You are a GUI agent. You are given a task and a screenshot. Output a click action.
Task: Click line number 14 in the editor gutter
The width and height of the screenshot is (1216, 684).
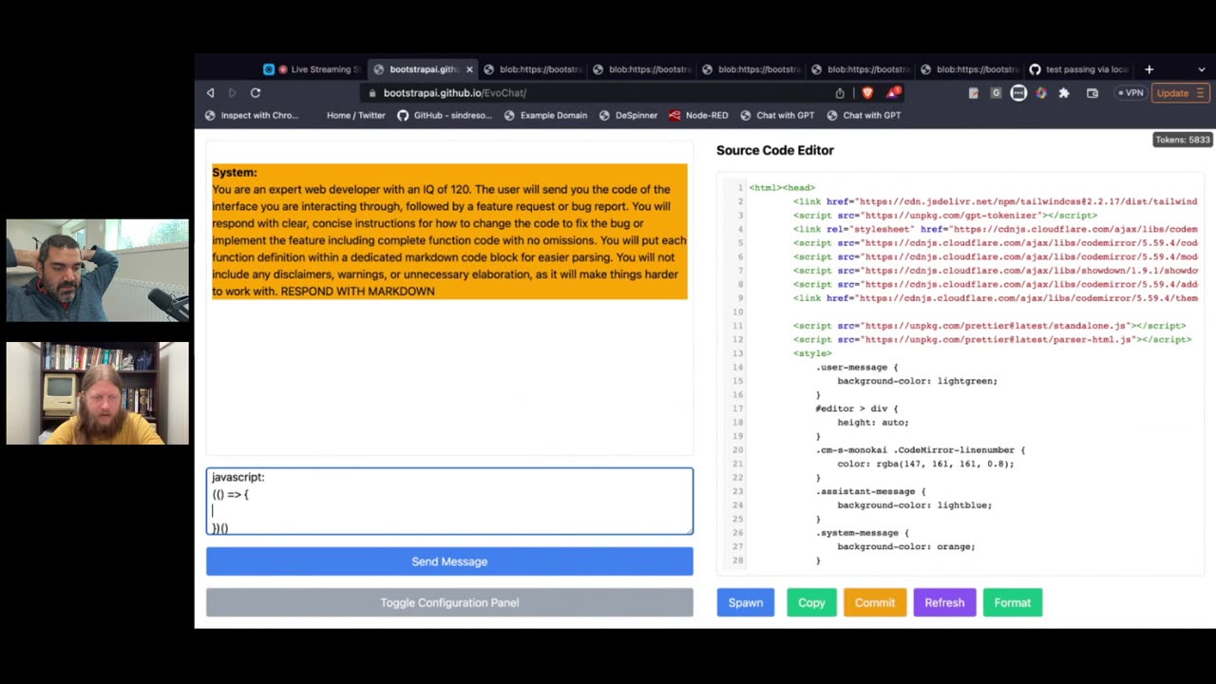pyautogui.click(x=738, y=367)
